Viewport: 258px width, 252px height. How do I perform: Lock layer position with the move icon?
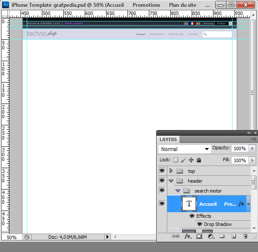pos(191,160)
